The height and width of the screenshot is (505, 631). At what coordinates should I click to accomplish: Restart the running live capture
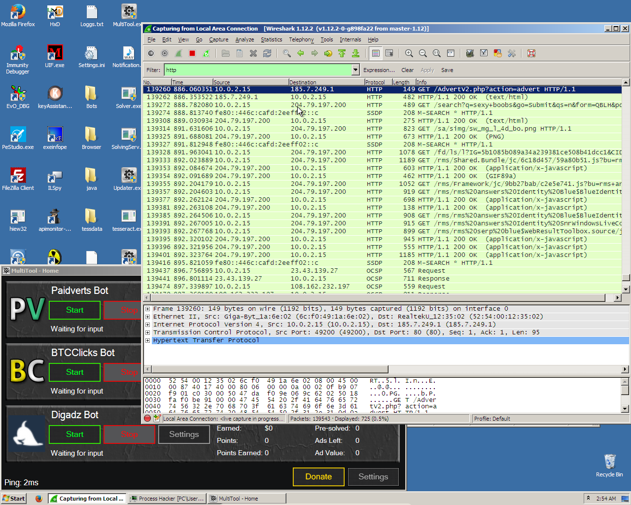pos(206,53)
